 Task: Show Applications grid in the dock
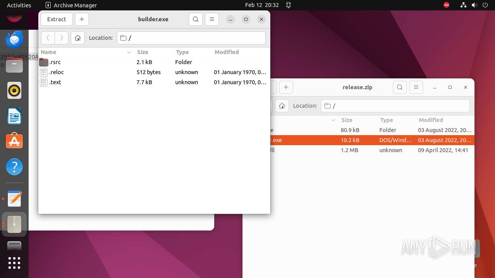click(14, 263)
